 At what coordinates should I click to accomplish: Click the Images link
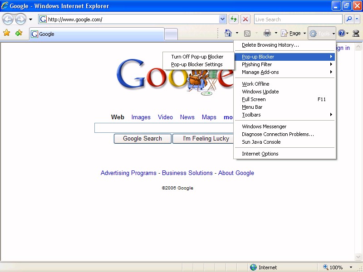(141, 117)
